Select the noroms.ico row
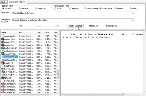Image resolution: width=146 pixels, height=96 pixels. (29, 45)
